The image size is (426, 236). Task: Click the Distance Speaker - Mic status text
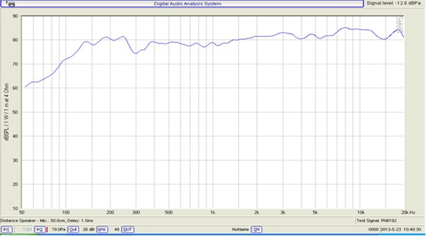[47, 220]
